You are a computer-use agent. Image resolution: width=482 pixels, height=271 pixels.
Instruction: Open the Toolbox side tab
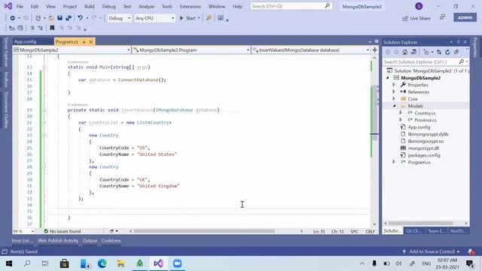[6, 79]
